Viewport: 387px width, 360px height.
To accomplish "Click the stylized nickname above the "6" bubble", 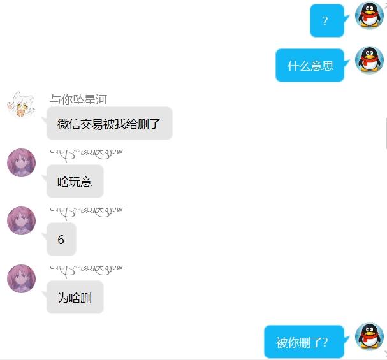I will (86, 213).
